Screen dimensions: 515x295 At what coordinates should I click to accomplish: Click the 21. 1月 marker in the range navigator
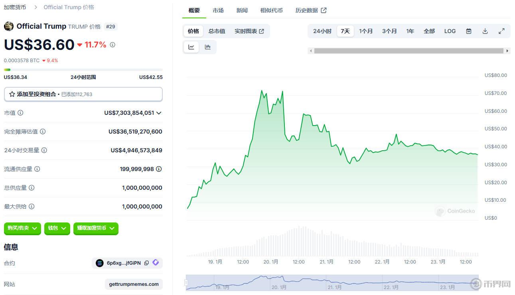[335, 287]
